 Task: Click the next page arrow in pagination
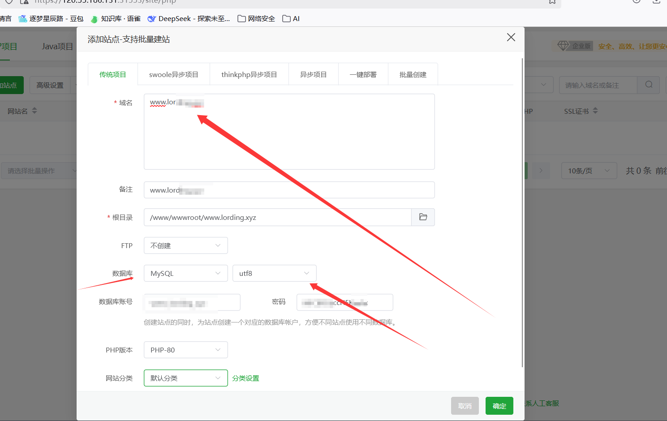[x=541, y=171]
